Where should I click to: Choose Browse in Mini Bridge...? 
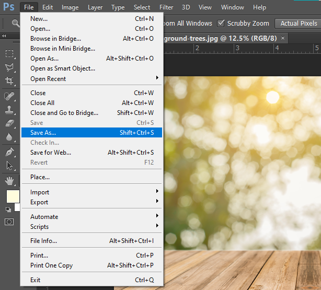[91, 49]
